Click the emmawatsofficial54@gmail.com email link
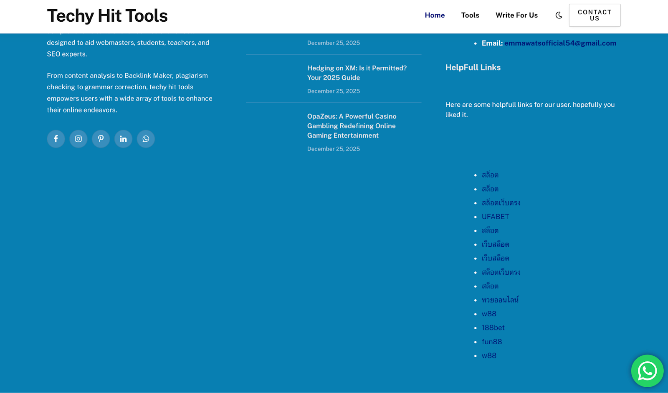 [560, 43]
